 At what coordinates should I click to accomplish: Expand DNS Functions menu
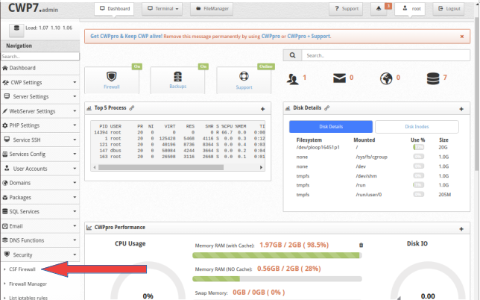point(40,240)
